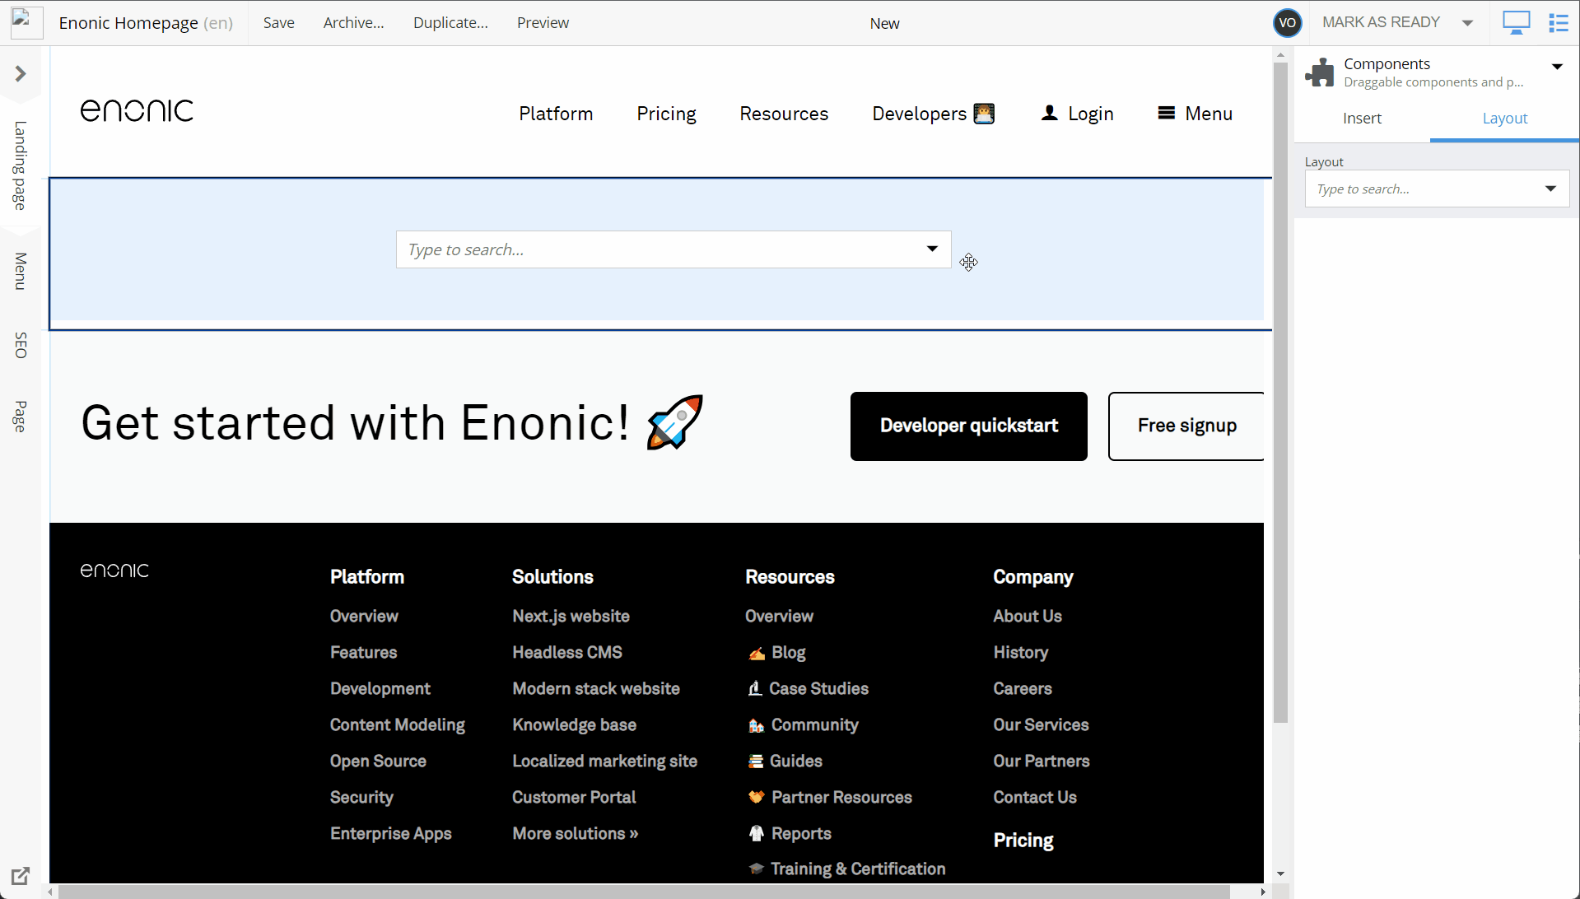Toggle the components list view icon
This screenshot has width=1580, height=899.
[1558, 23]
